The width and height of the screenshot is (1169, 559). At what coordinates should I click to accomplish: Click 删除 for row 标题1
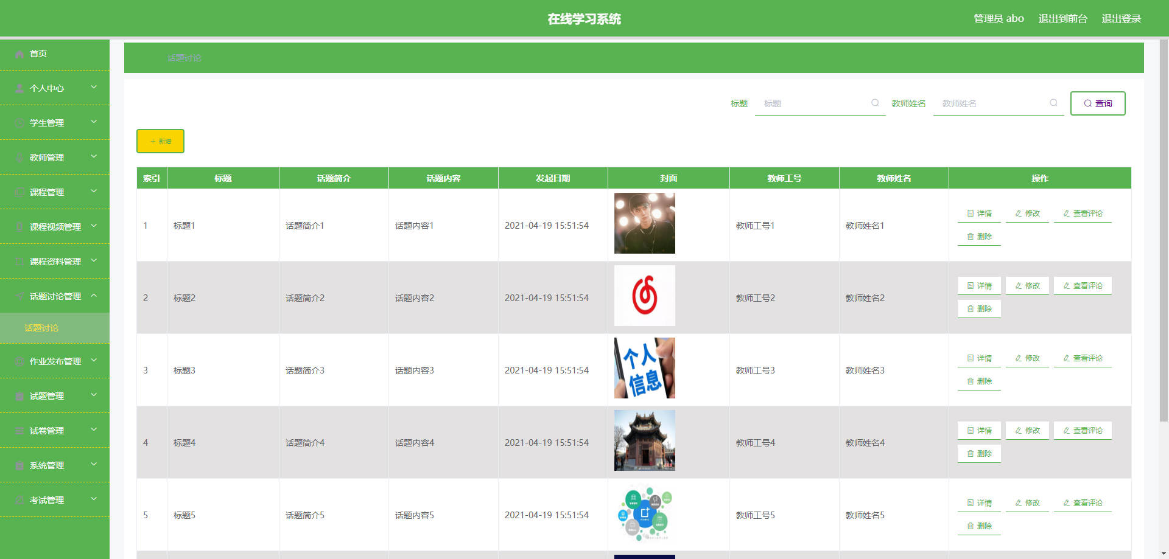pos(979,237)
